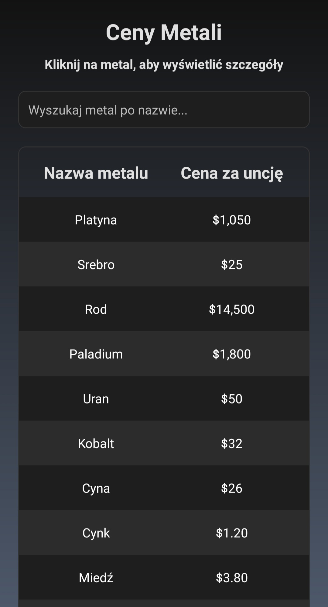Click the $14,500 price for Rod
This screenshot has height=607, width=328.
pyautogui.click(x=232, y=309)
